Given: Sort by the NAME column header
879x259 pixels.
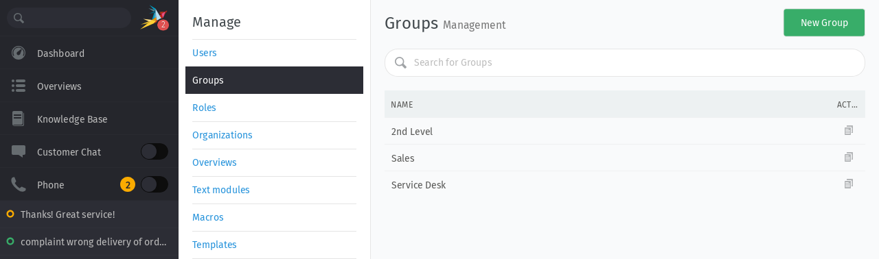Looking at the screenshot, I should pyautogui.click(x=402, y=105).
